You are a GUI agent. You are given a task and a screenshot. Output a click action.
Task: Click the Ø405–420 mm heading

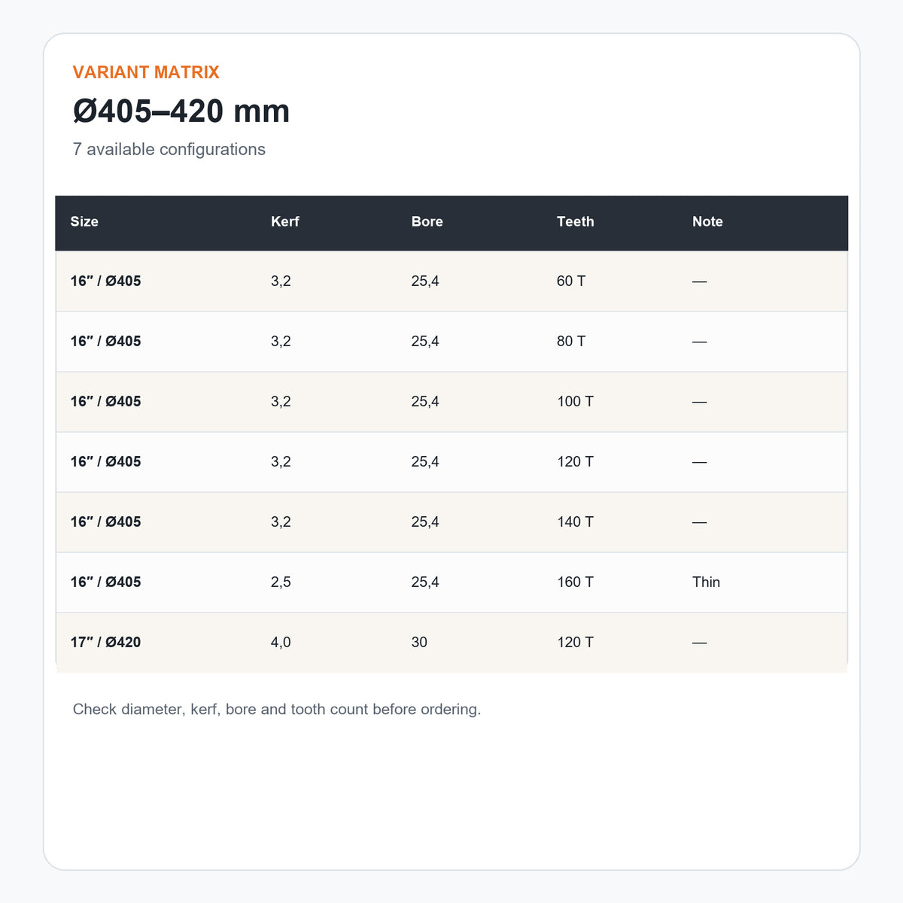(181, 111)
